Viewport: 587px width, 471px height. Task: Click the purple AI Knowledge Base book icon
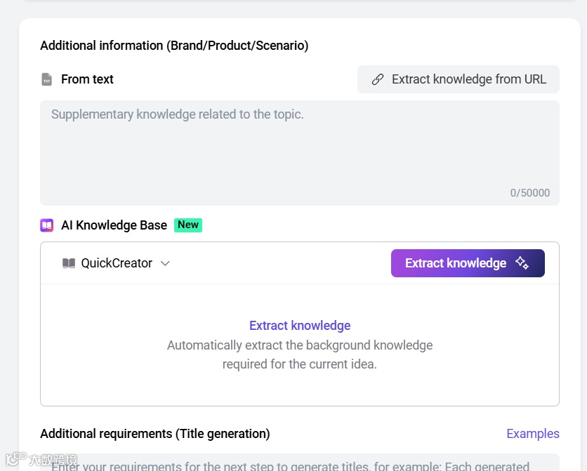(47, 225)
